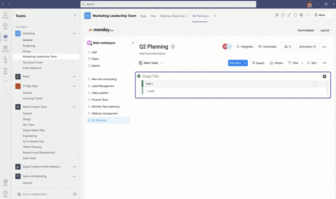Click the Activities / 0 button

307,47
